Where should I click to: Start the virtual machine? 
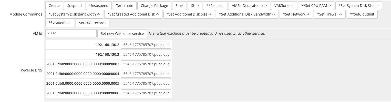tap(179, 6)
